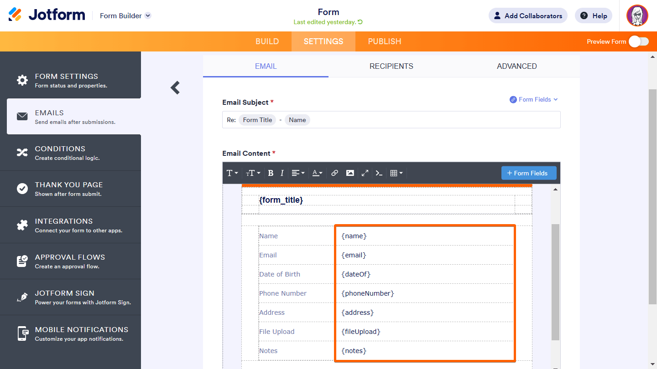Open the font family dropdown
657x369 pixels.
(x=232, y=173)
